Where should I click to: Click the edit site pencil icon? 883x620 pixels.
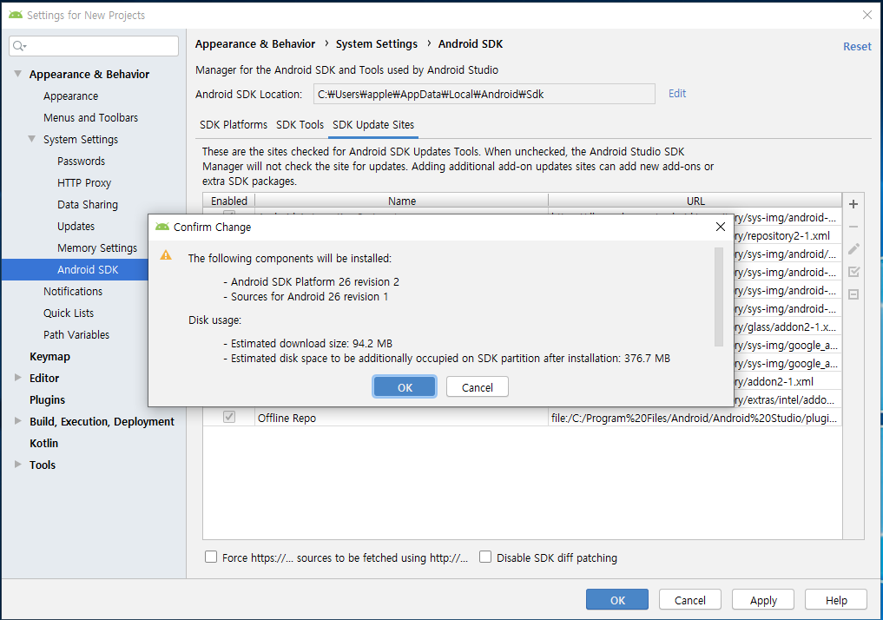click(853, 249)
